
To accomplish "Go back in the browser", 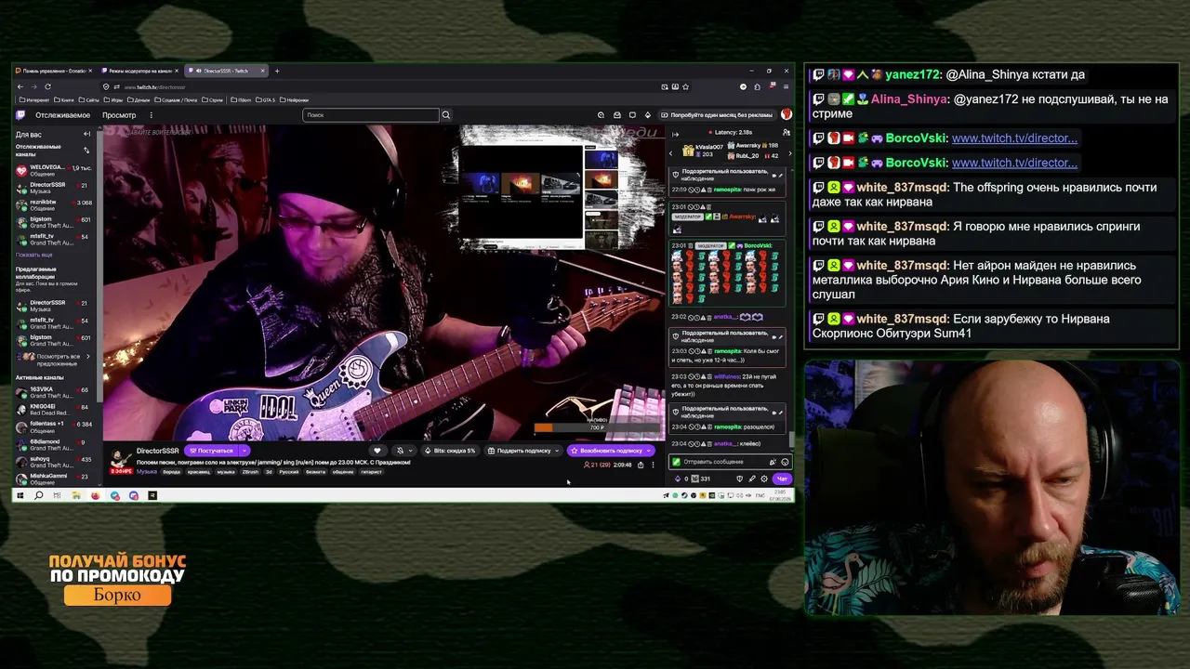I will [20, 86].
